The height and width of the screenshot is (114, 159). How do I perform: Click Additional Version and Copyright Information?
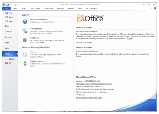tap(94, 84)
